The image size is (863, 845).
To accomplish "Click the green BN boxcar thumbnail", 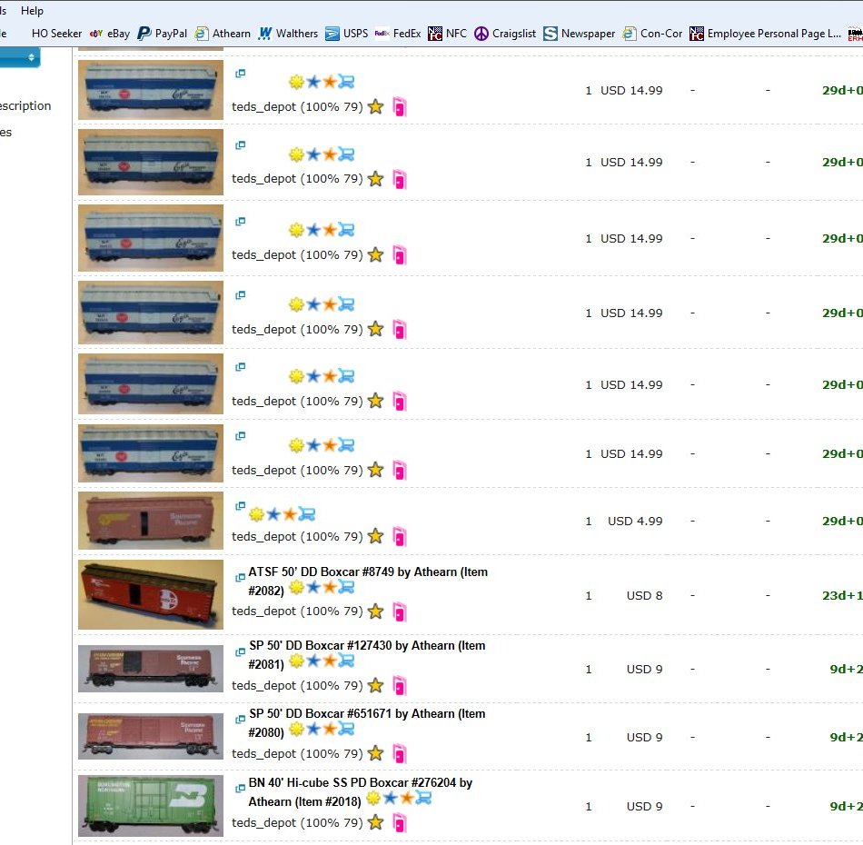I will tap(151, 806).
